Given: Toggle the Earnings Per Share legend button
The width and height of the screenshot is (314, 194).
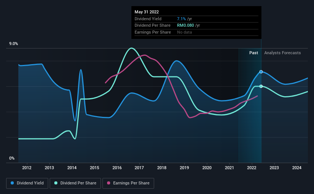Looking at the screenshot, I should tap(129, 183).
